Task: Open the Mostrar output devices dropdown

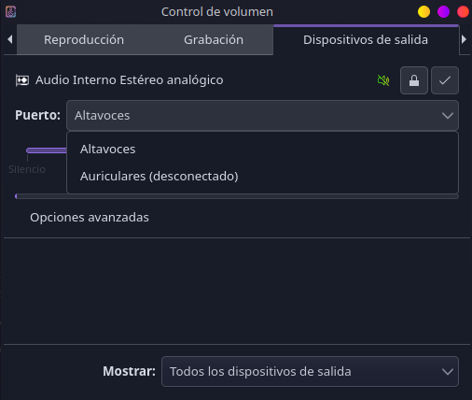Action: pos(310,371)
